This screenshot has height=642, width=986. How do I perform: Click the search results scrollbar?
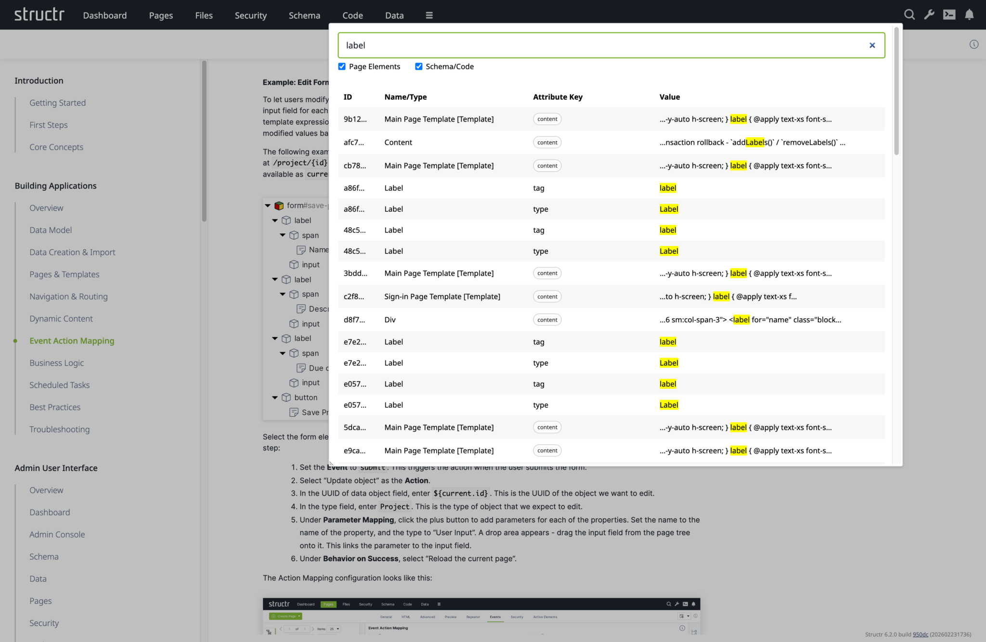point(896,91)
